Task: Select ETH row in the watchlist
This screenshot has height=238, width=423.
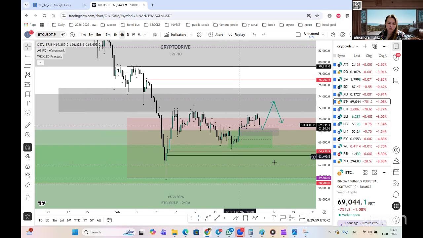Action: point(362,109)
